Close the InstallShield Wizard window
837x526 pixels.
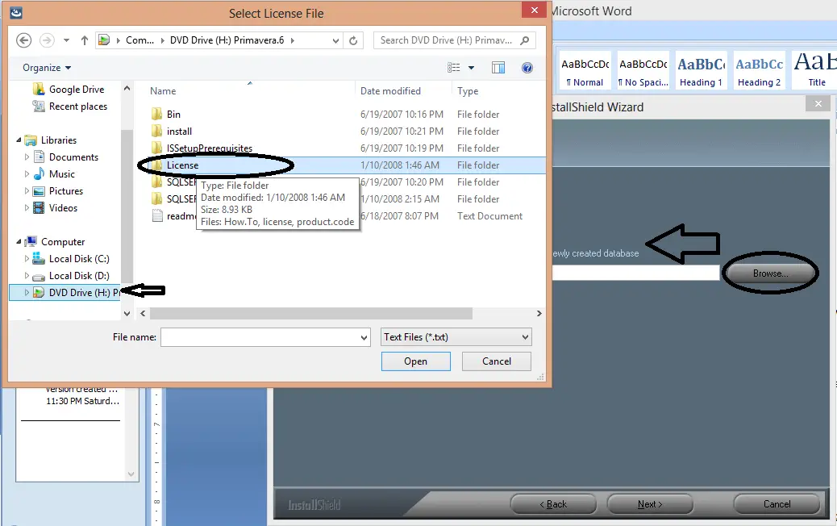click(818, 103)
